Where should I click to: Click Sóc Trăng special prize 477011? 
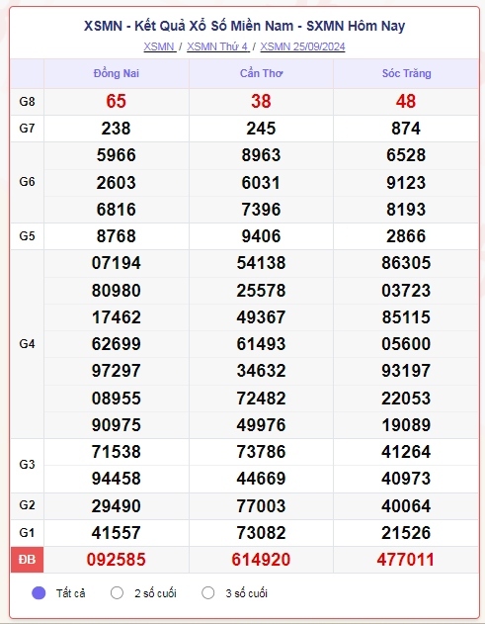pos(406,560)
